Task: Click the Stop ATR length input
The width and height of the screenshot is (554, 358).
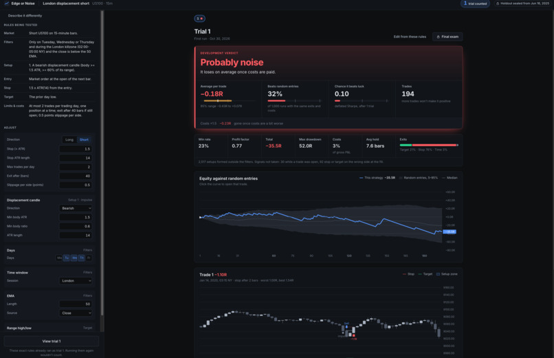Action: 76,158
